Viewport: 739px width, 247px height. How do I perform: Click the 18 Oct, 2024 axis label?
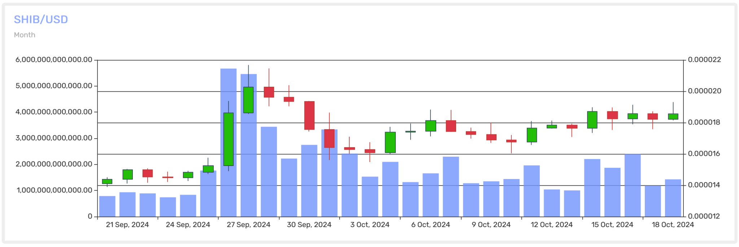(673, 225)
